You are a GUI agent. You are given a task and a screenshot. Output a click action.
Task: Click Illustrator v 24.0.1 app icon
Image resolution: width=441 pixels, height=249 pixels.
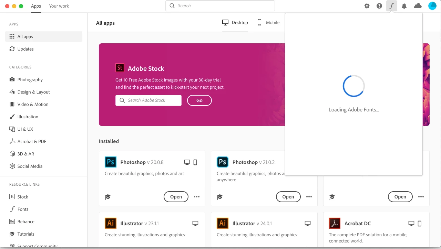(223, 223)
